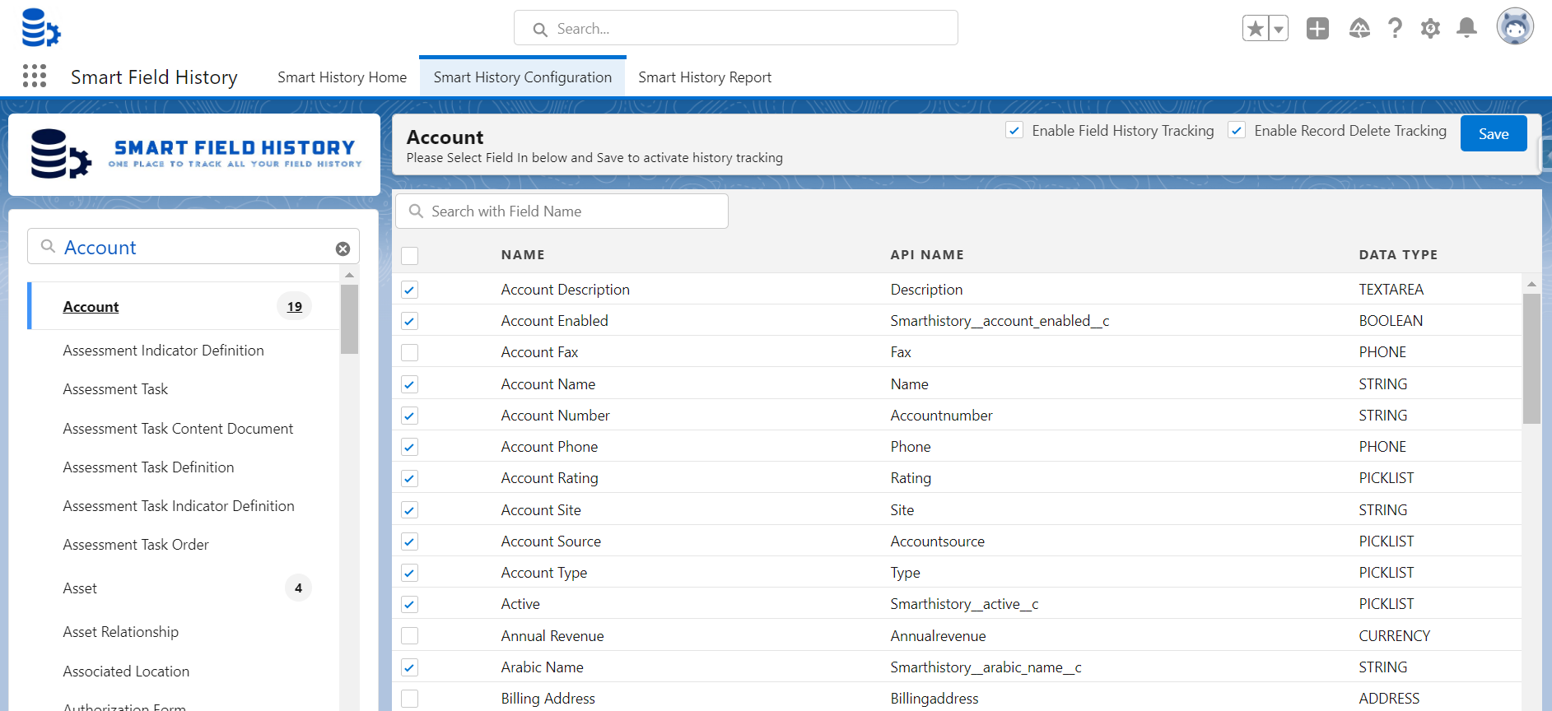Open the App Launcher grid icon

pos(35,77)
